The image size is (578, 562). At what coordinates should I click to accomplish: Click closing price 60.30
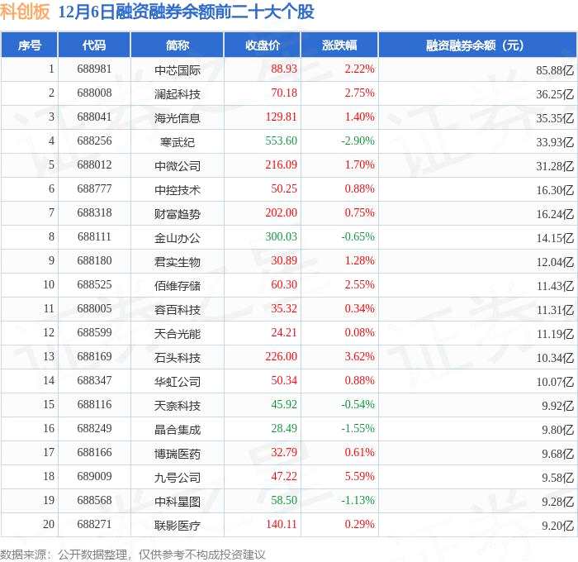pos(284,285)
